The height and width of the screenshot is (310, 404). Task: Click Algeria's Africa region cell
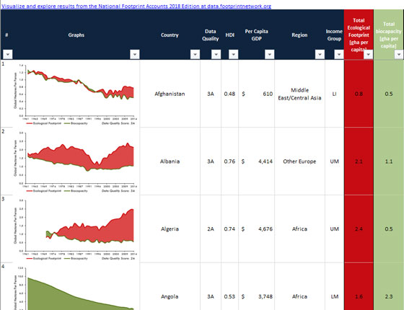tap(299, 229)
